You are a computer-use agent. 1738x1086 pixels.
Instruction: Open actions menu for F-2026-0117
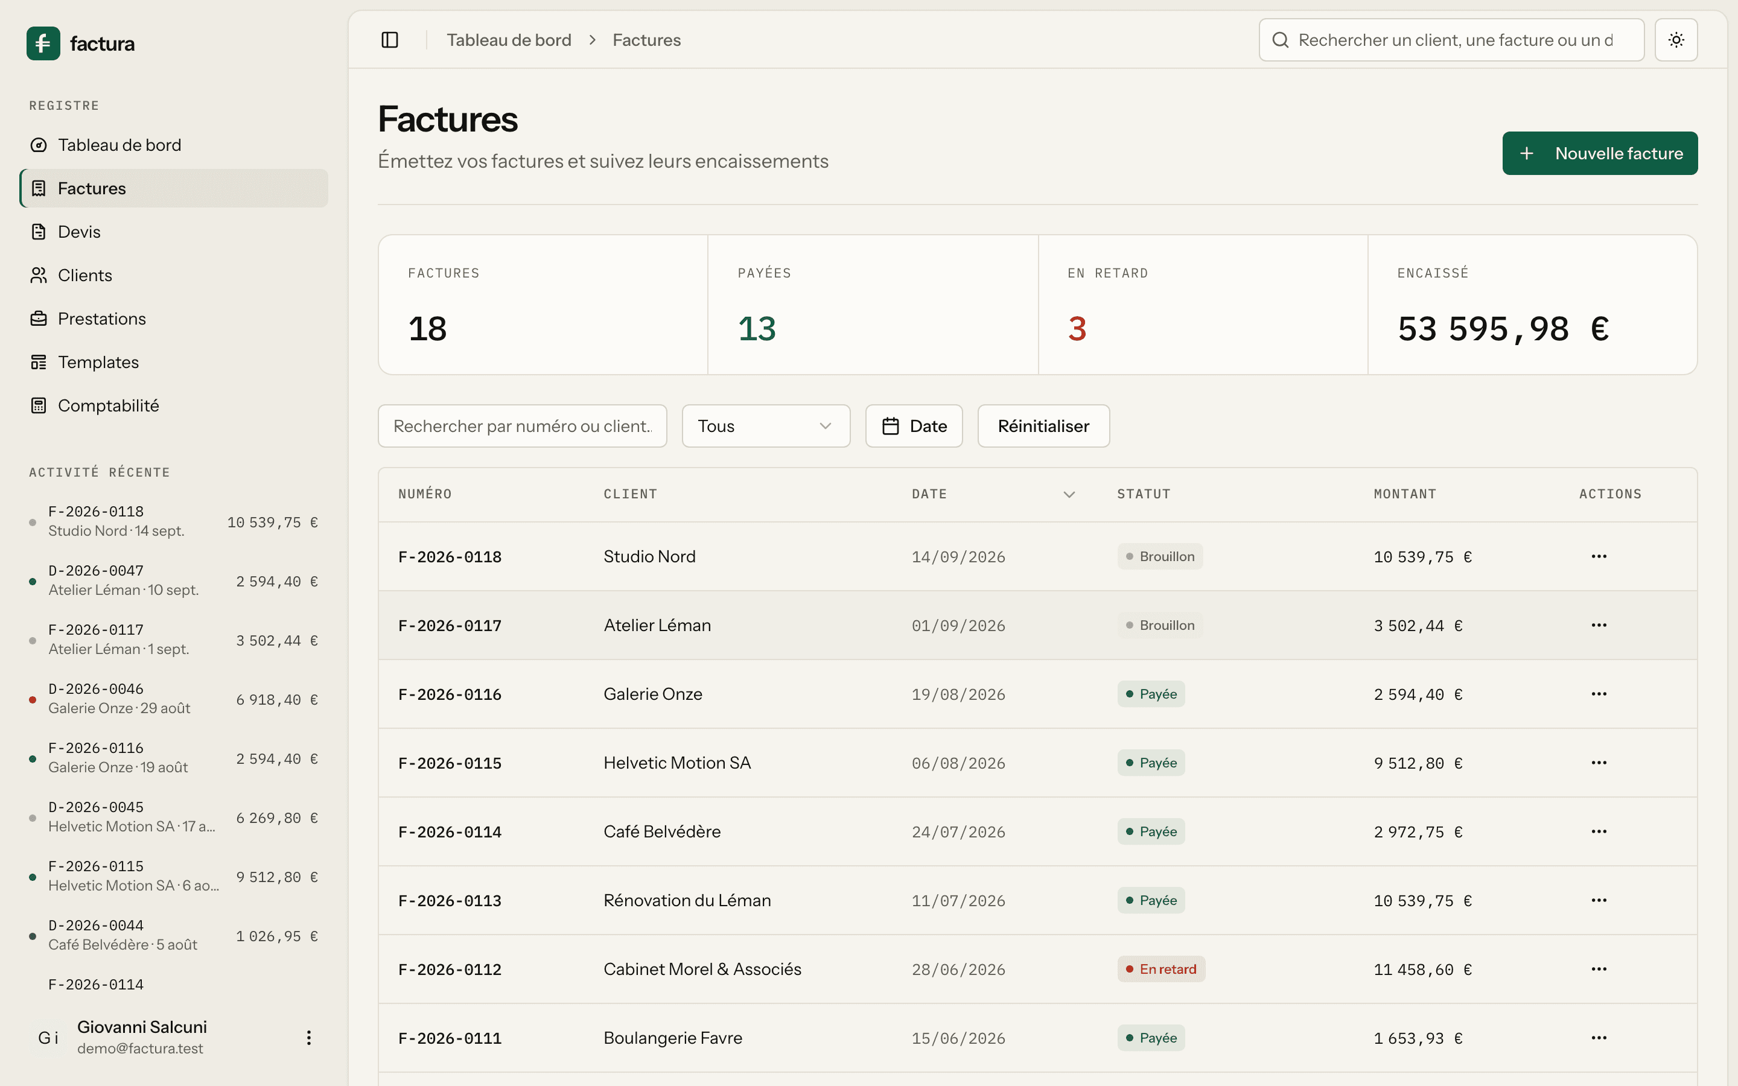coord(1599,626)
